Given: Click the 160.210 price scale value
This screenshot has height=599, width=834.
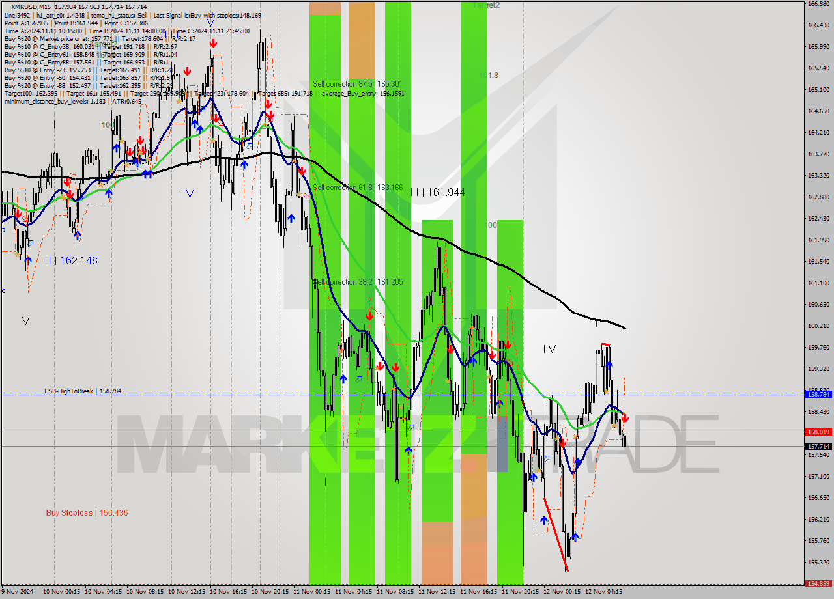Looking at the screenshot, I should 818,326.
